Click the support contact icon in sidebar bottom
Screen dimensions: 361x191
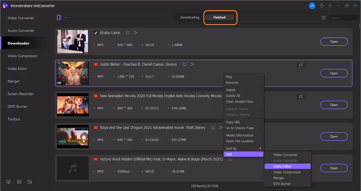(30, 182)
